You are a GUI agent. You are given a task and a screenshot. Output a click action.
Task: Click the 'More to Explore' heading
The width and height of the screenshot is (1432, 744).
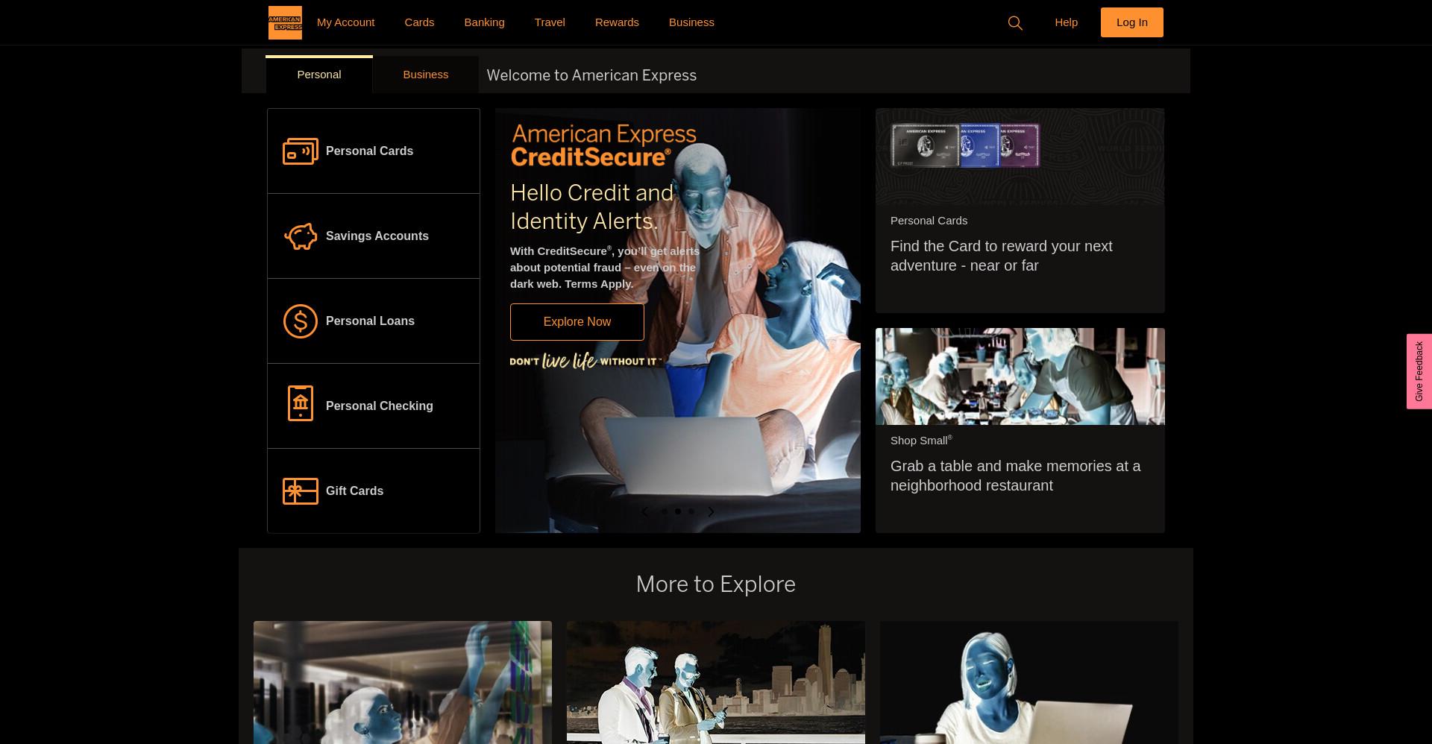coord(716,584)
